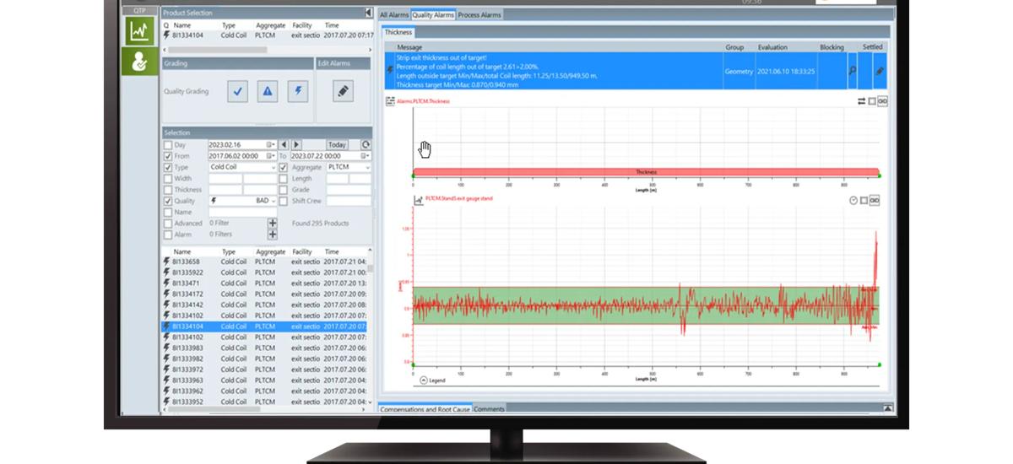This screenshot has width=1013, height=464.
Task: Click Product Selection horizontal scrollbar
Action: click(219, 50)
